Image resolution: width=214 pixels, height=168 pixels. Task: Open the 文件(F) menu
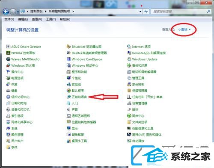pyautogui.click(x=9, y=19)
